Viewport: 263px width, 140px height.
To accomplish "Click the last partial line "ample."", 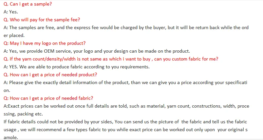I will (x=11, y=137).
